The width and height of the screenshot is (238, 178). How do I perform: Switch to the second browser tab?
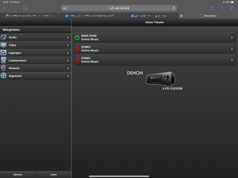point(89,16)
